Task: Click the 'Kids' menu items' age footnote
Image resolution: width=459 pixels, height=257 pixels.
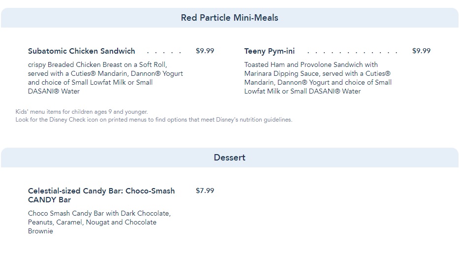Action: tap(82, 112)
